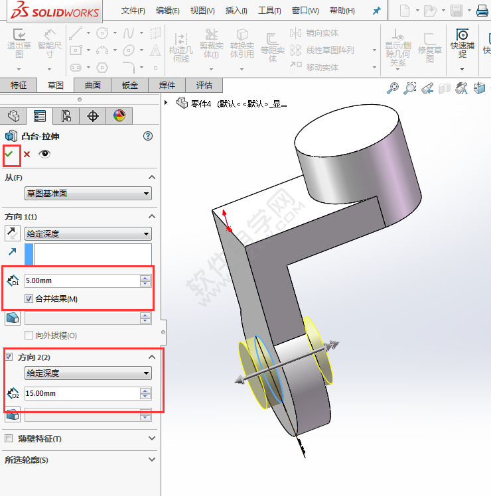Open the From 草图基准面 dropdown
The image size is (491, 496).
pyautogui.click(x=88, y=193)
